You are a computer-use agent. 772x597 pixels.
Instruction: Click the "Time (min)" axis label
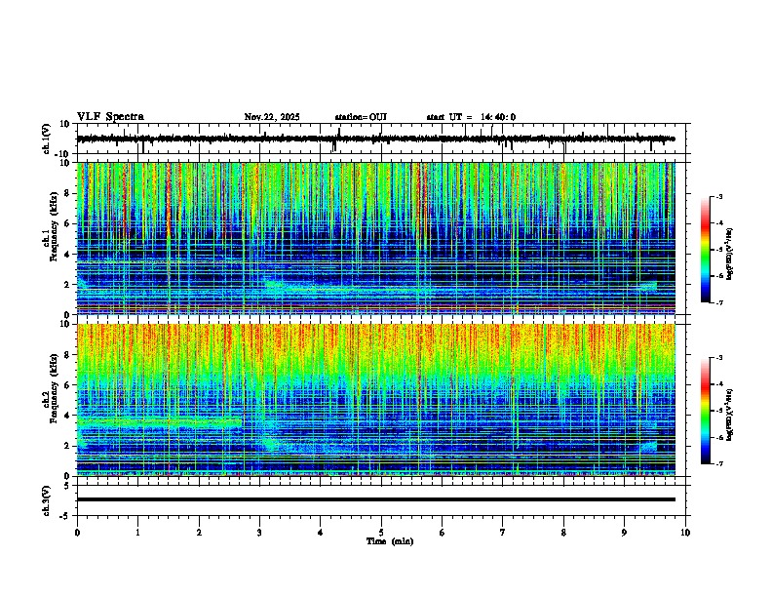(390, 541)
